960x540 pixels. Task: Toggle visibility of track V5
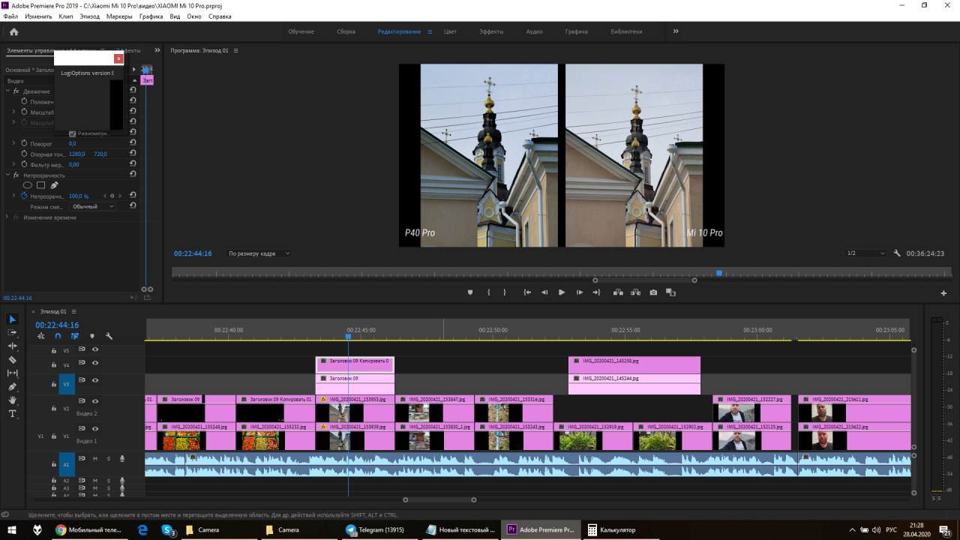coord(95,349)
